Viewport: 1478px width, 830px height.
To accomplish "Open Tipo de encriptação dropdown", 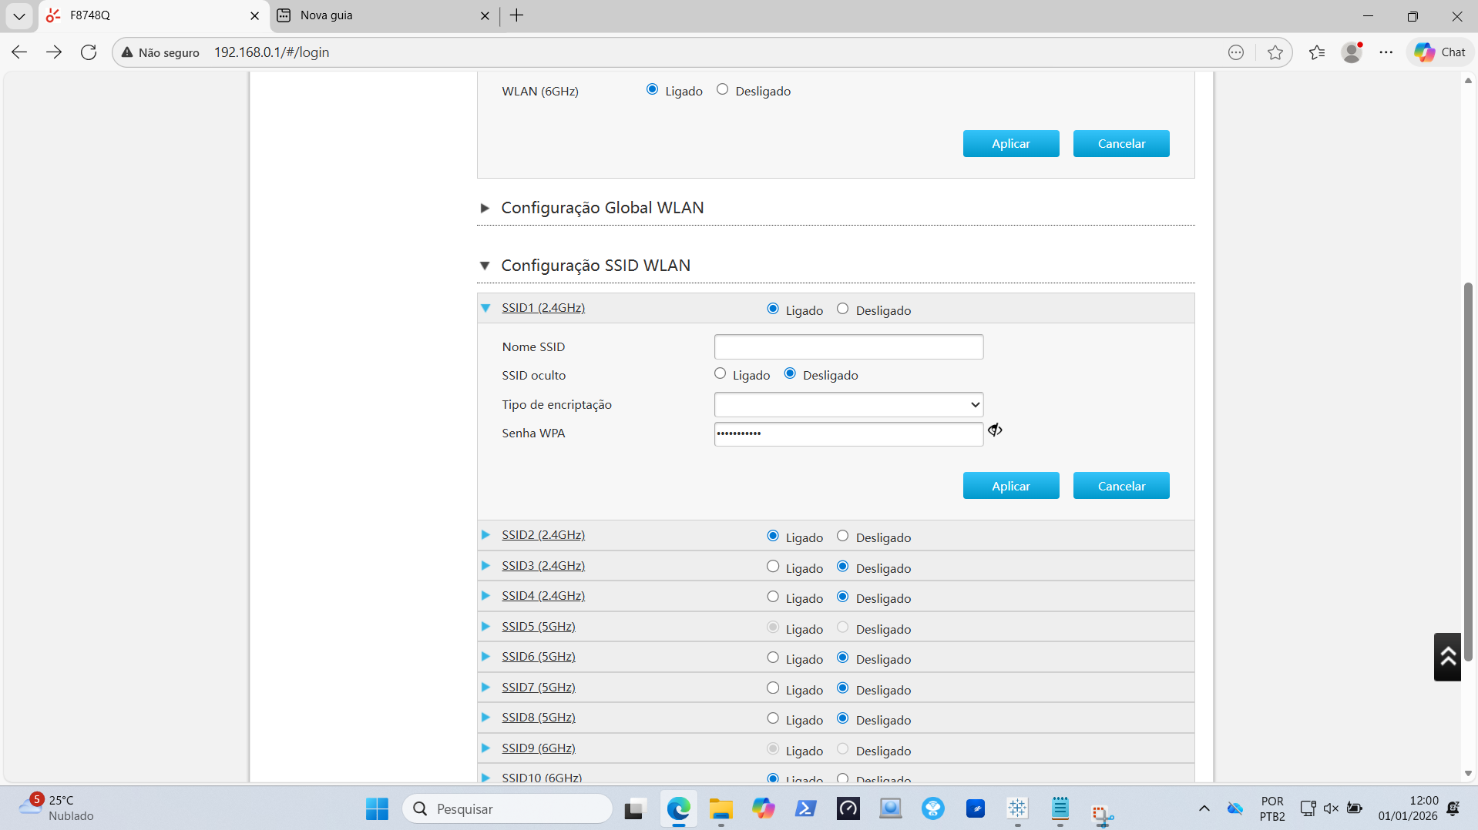I will point(848,405).
